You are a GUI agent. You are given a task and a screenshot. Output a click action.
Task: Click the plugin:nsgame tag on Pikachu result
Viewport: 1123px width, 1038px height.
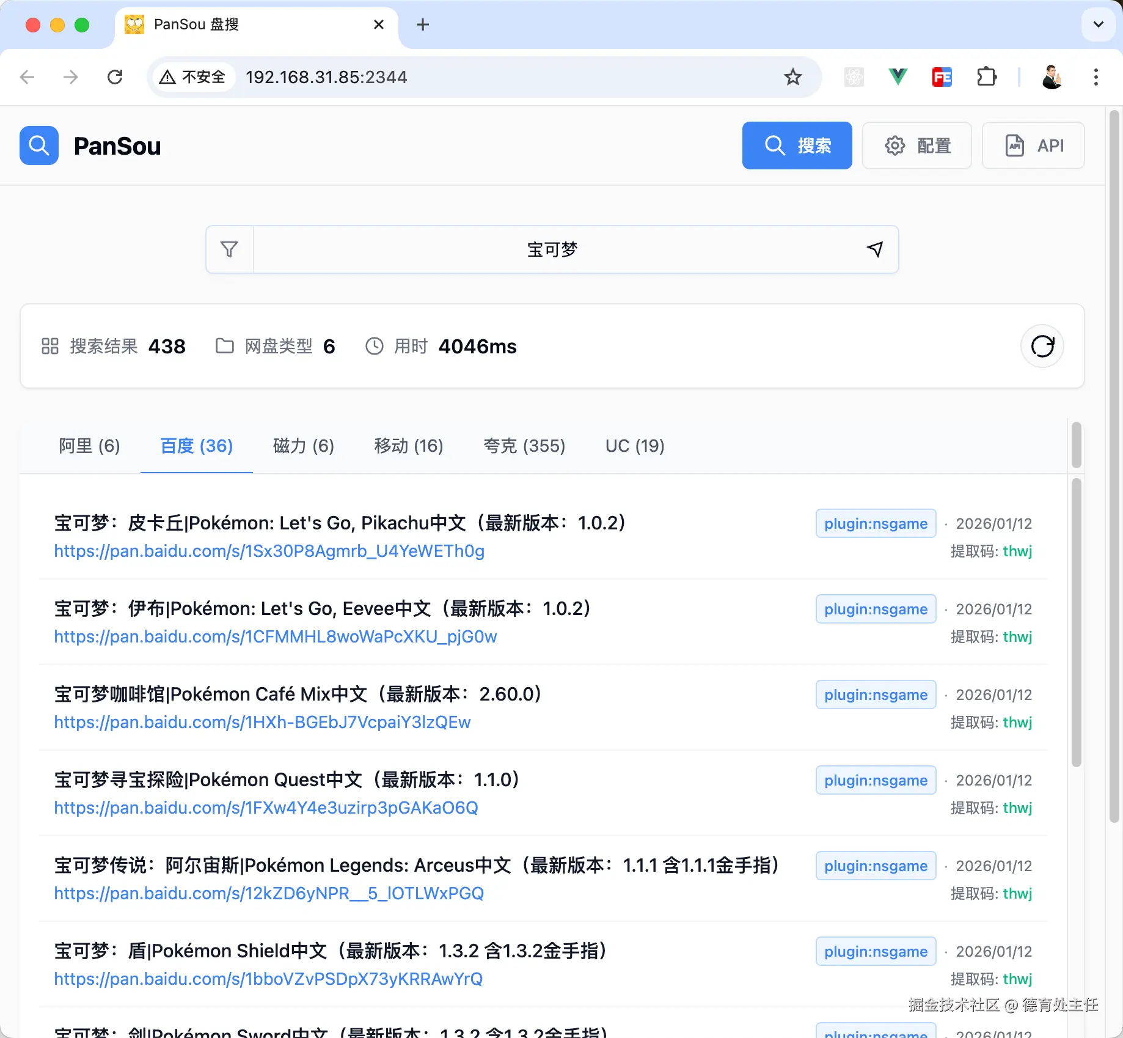876,523
